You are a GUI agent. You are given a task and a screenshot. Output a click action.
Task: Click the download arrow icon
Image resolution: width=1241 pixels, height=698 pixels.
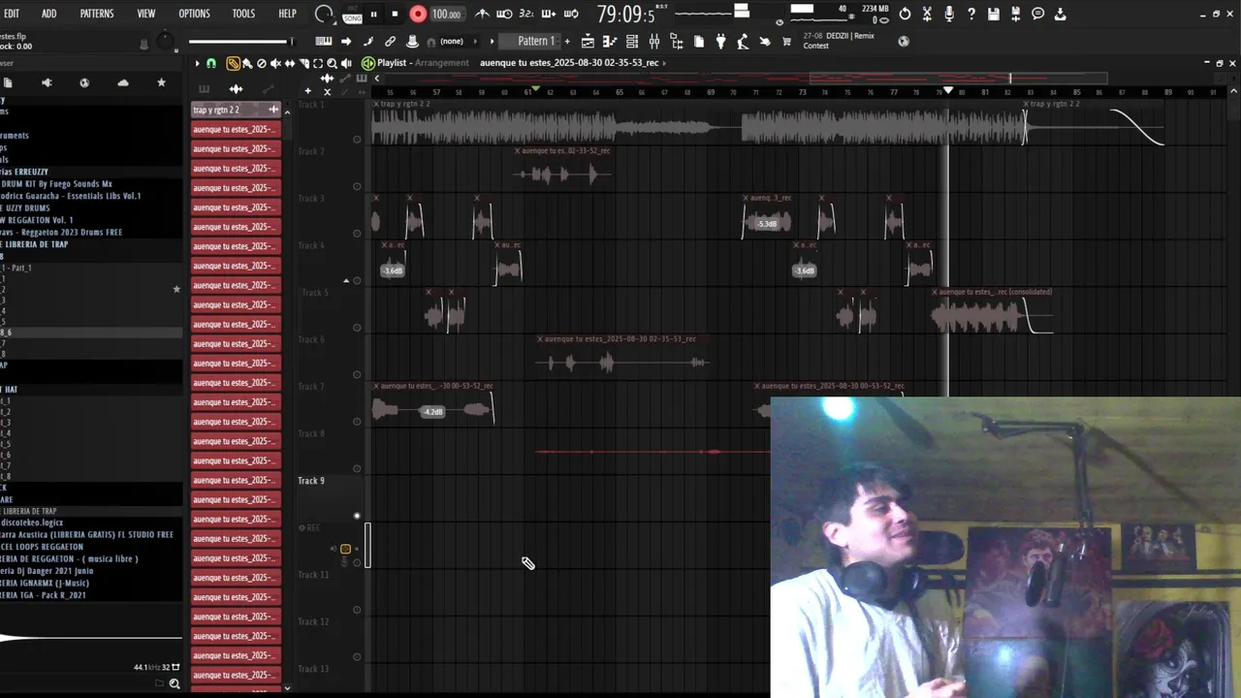tap(1060, 14)
